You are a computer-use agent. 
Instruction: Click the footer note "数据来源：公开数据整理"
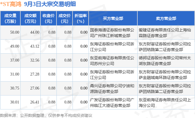[x=22, y=115]
